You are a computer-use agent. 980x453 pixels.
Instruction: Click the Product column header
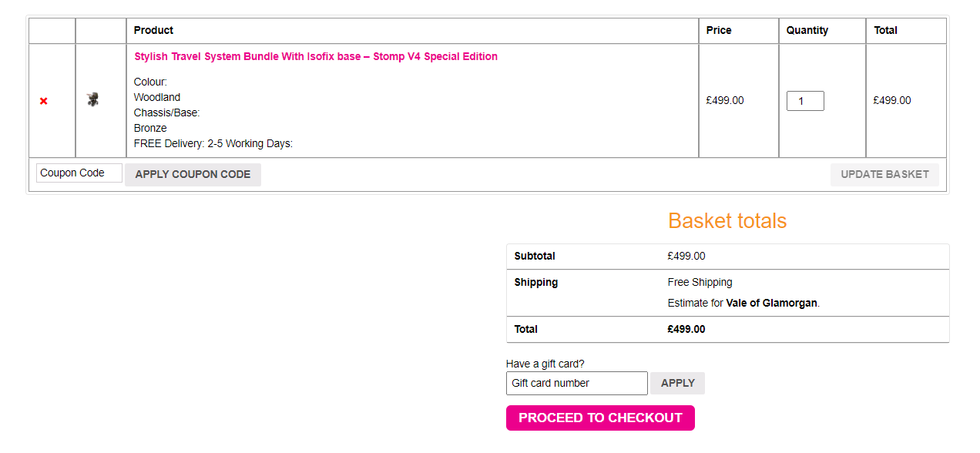click(x=153, y=30)
